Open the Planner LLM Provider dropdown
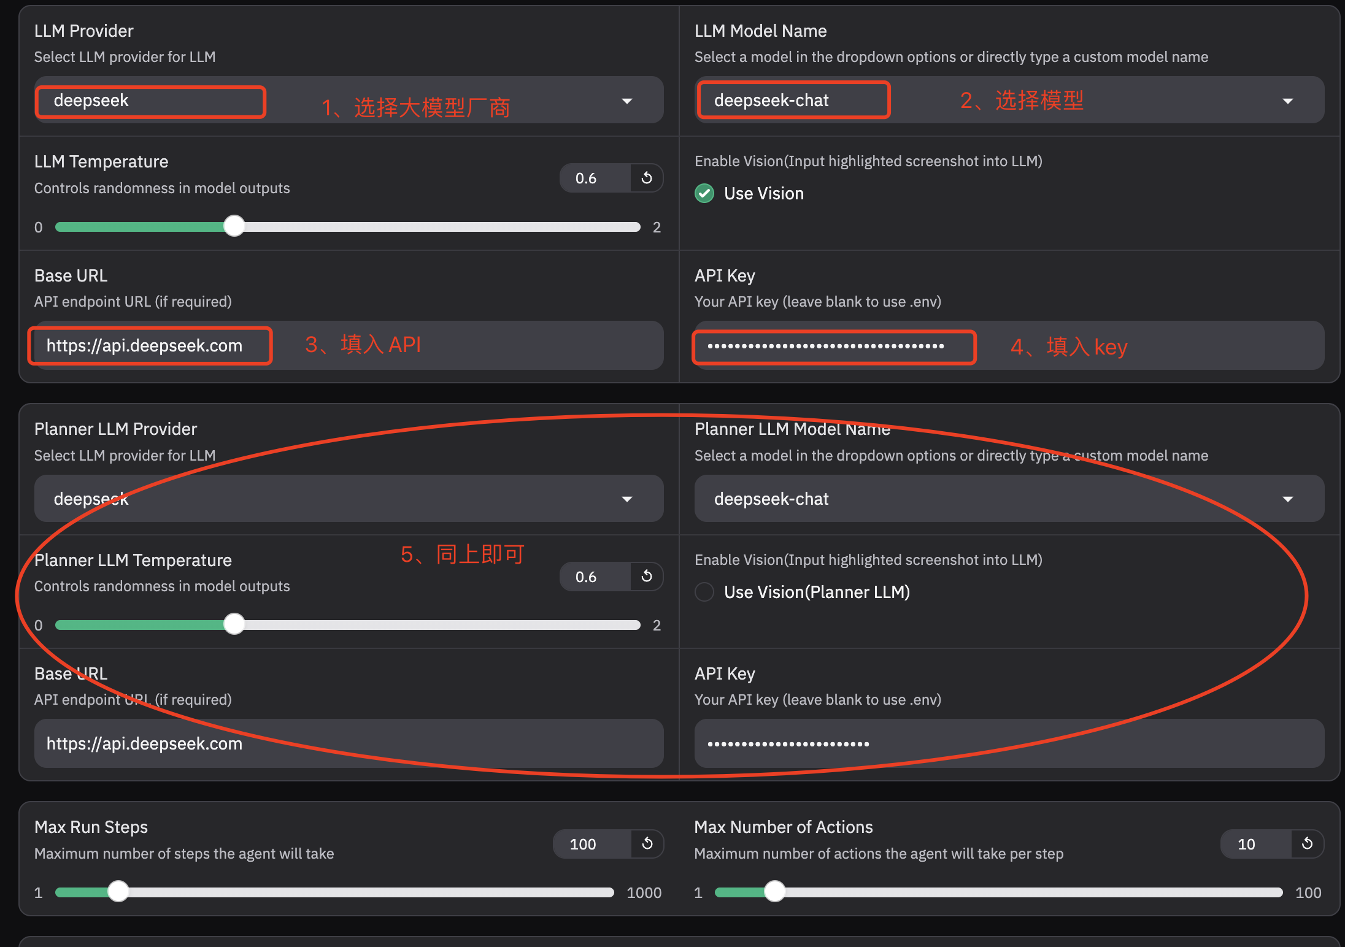 tap(349, 499)
